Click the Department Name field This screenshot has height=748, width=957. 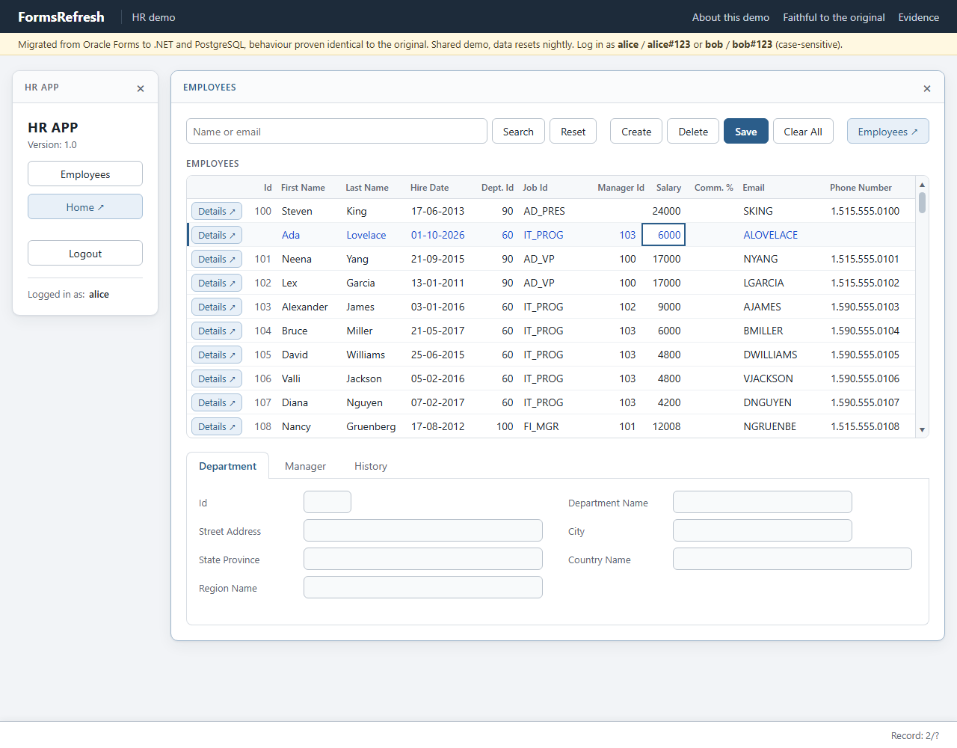coord(763,503)
